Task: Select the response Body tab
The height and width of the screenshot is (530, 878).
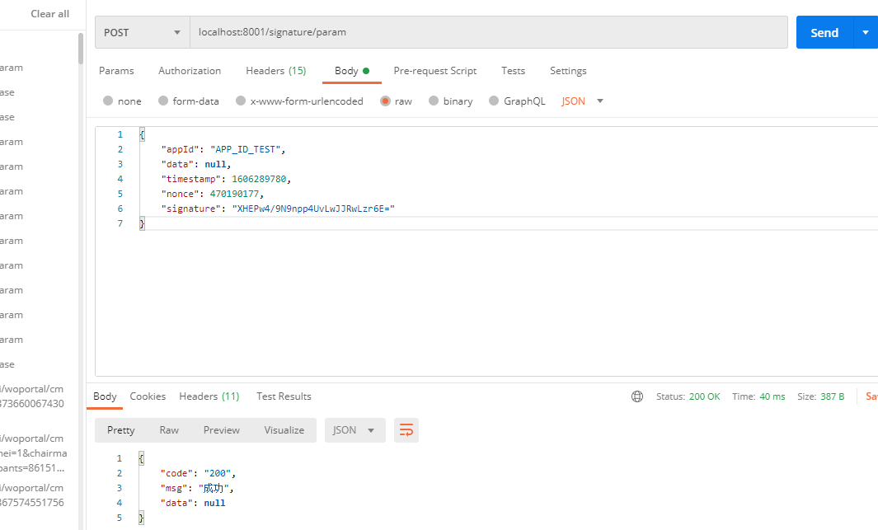Action: tap(105, 396)
